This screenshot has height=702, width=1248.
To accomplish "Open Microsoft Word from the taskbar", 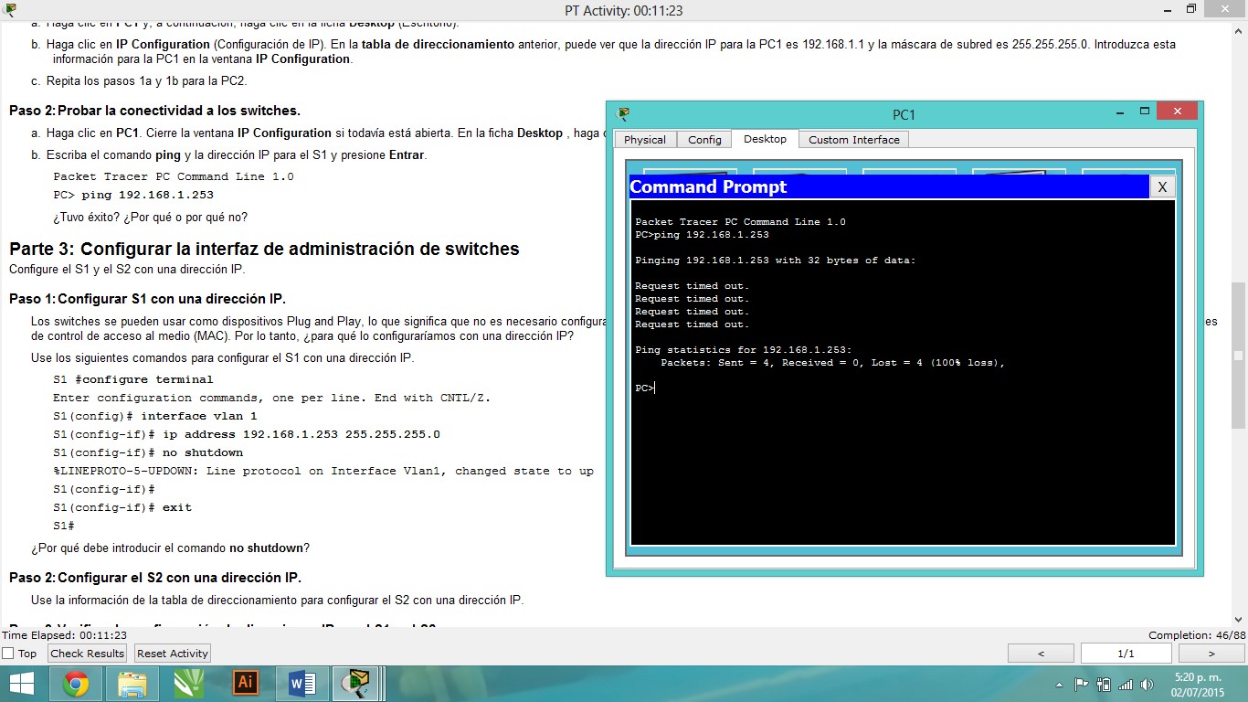I will point(301,683).
